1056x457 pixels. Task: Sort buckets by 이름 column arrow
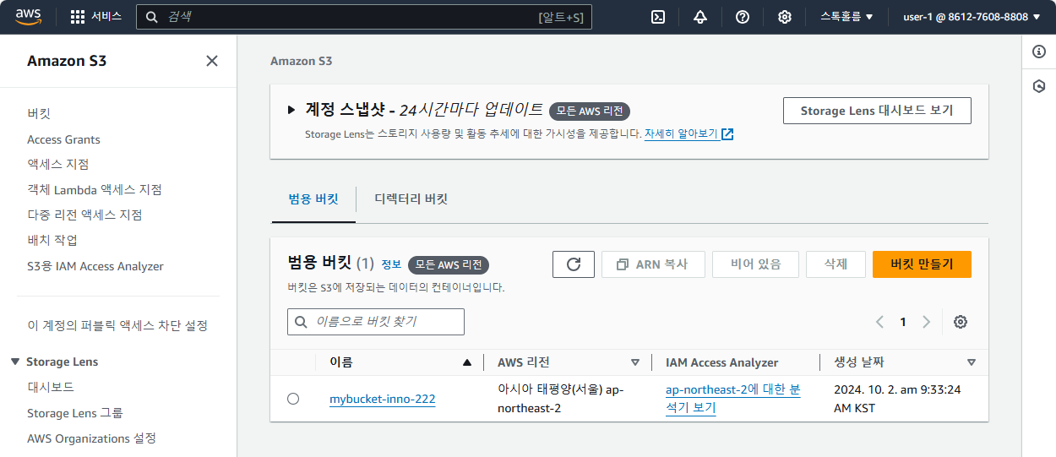467,362
